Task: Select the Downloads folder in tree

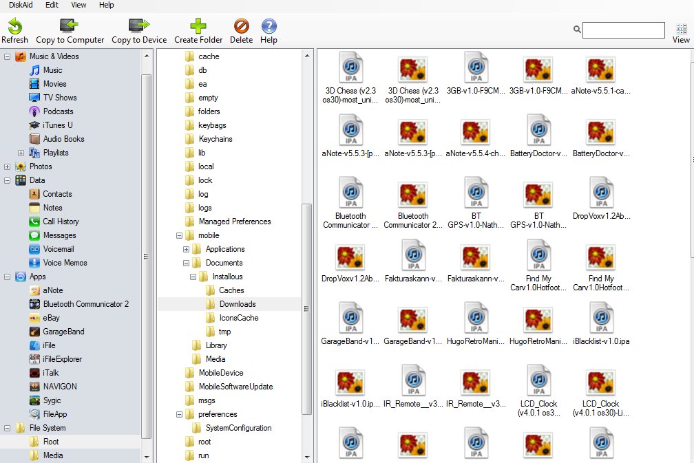Action: (238, 304)
